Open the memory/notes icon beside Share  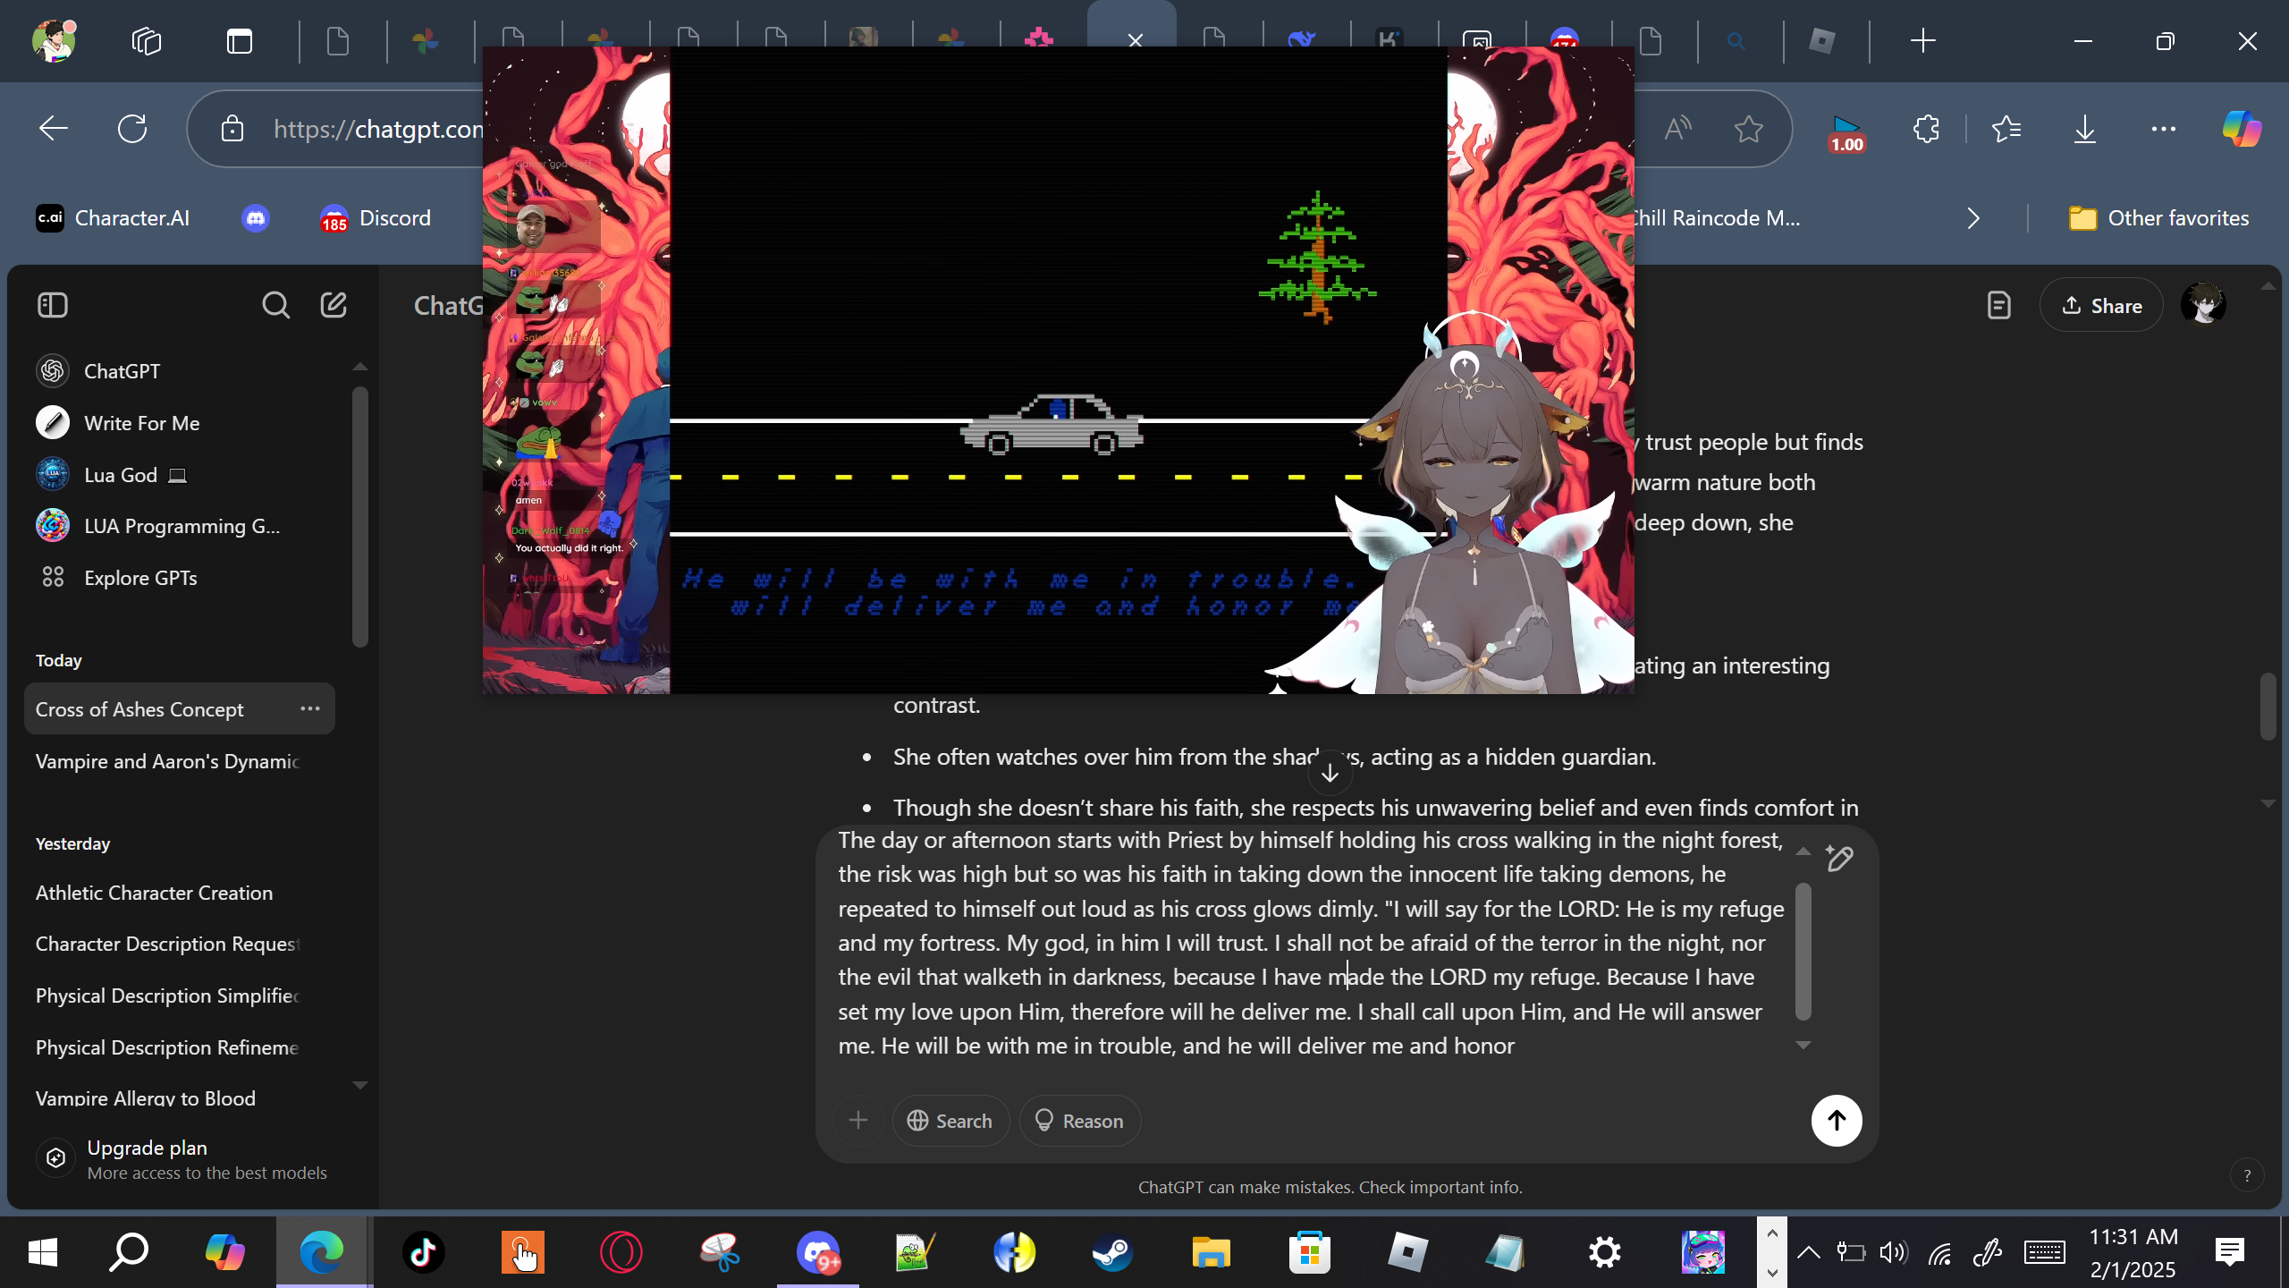pyautogui.click(x=1998, y=306)
